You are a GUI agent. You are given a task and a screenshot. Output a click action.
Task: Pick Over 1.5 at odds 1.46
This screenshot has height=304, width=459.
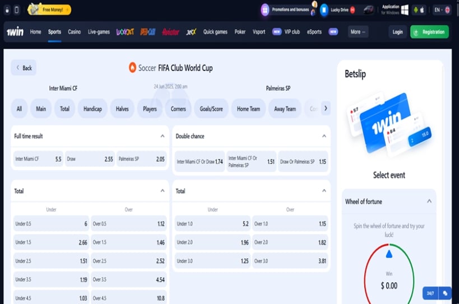[x=129, y=242]
